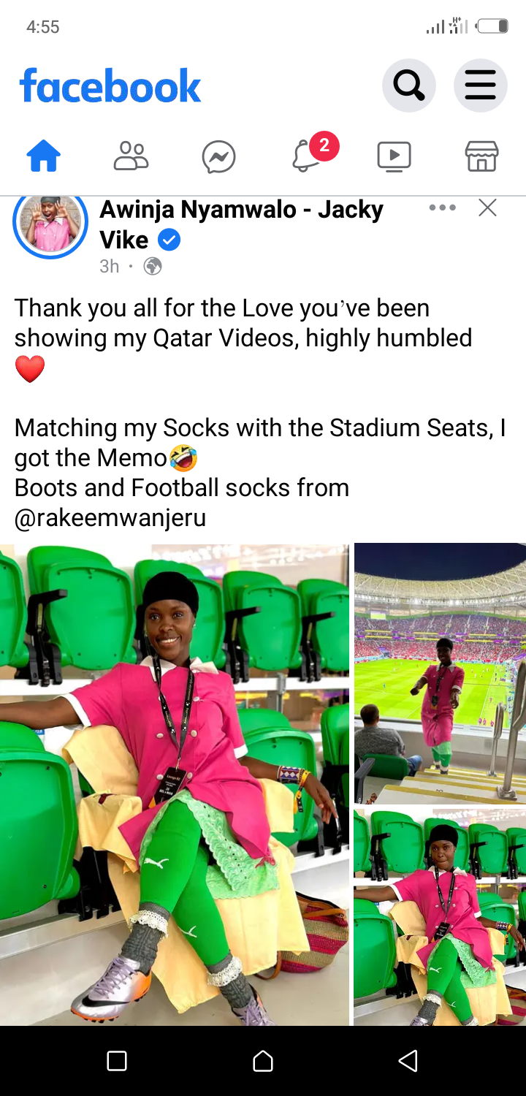Viewport: 526px width, 1096px height.
Task: Open the Watch video tab
Action: pyautogui.click(x=394, y=156)
